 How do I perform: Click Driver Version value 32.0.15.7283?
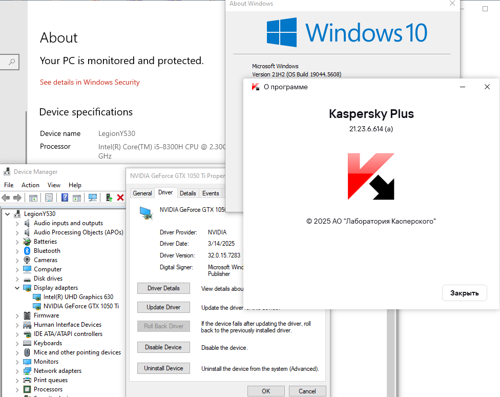(x=224, y=255)
